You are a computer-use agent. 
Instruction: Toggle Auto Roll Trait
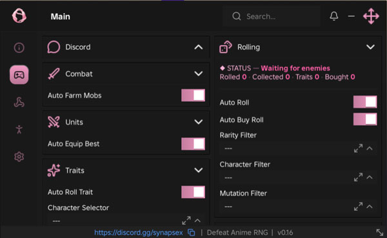[x=193, y=192]
